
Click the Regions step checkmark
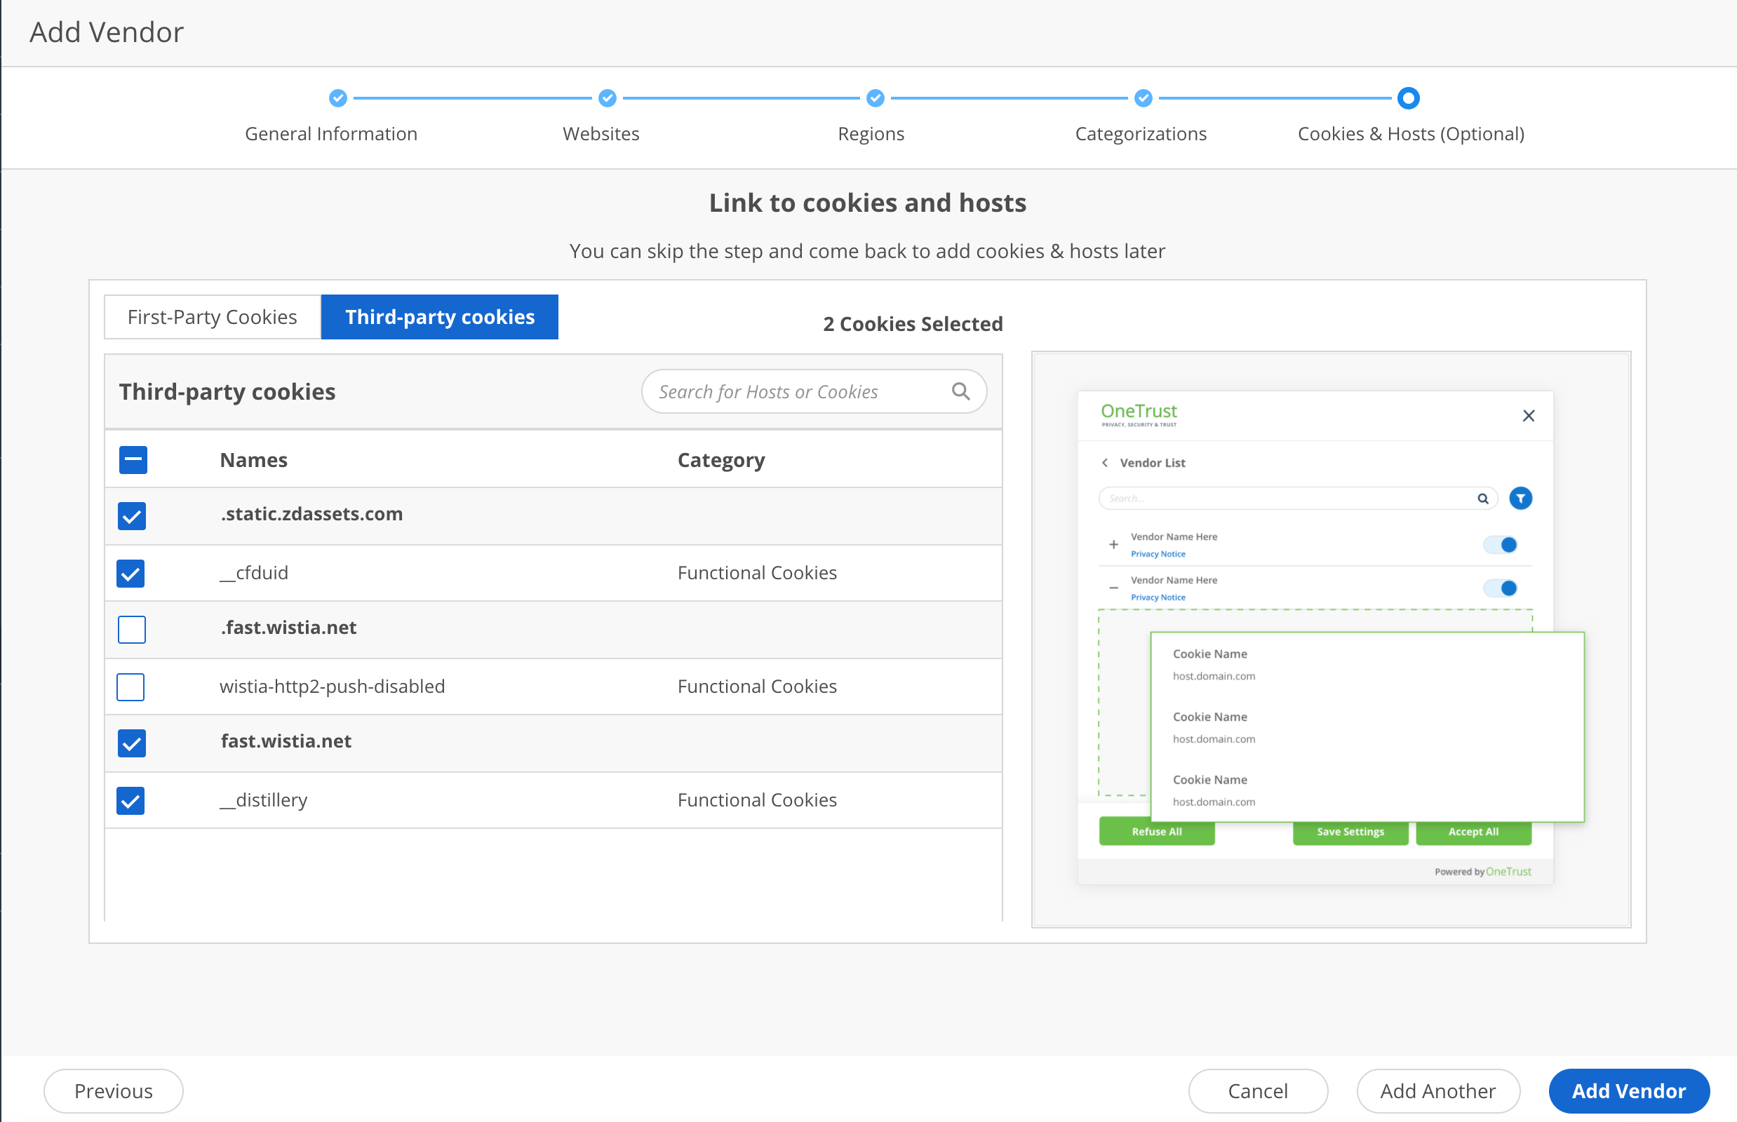(874, 98)
